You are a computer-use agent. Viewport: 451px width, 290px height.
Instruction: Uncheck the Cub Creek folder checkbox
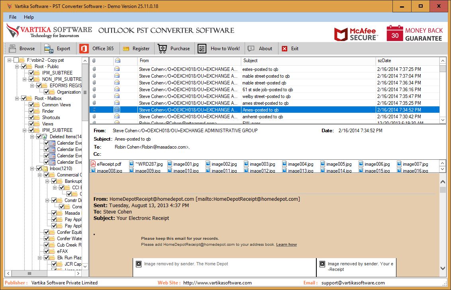pos(46,245)
